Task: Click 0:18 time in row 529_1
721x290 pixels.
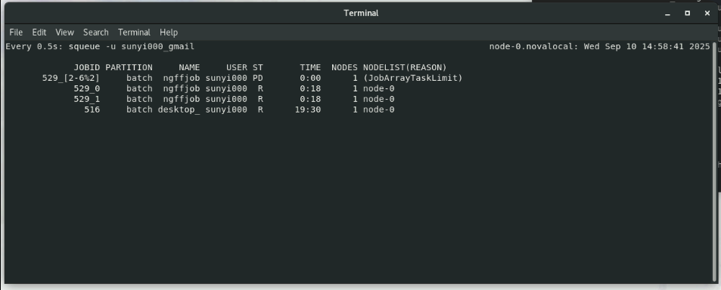Action: tap(310, 99)
